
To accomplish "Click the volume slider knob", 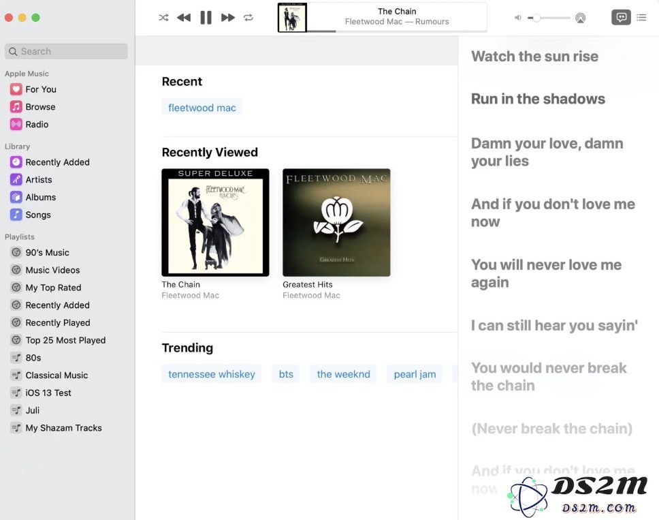I will 536,18.
